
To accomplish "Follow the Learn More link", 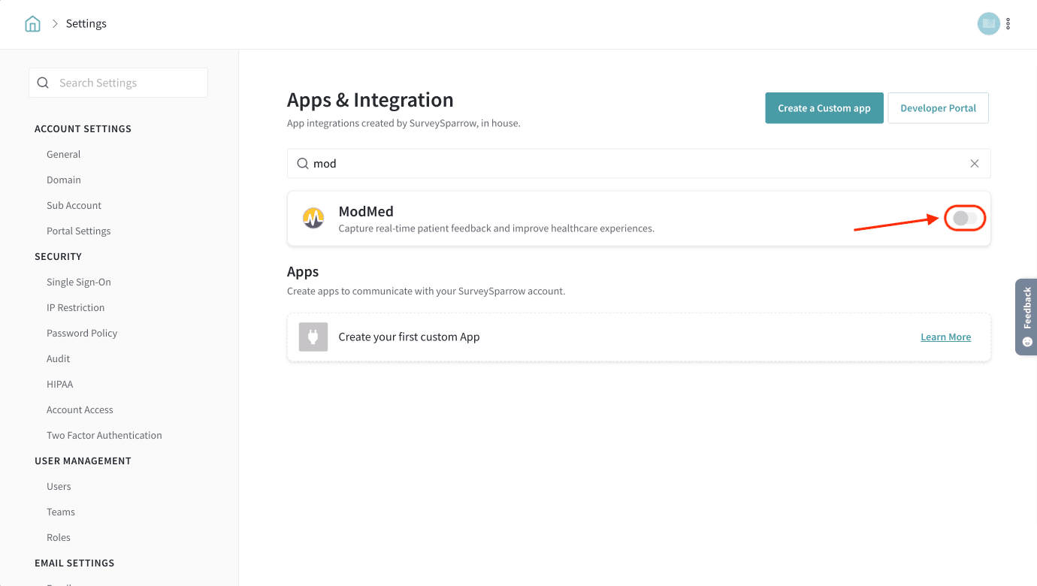I will click(x=945, y=337).
